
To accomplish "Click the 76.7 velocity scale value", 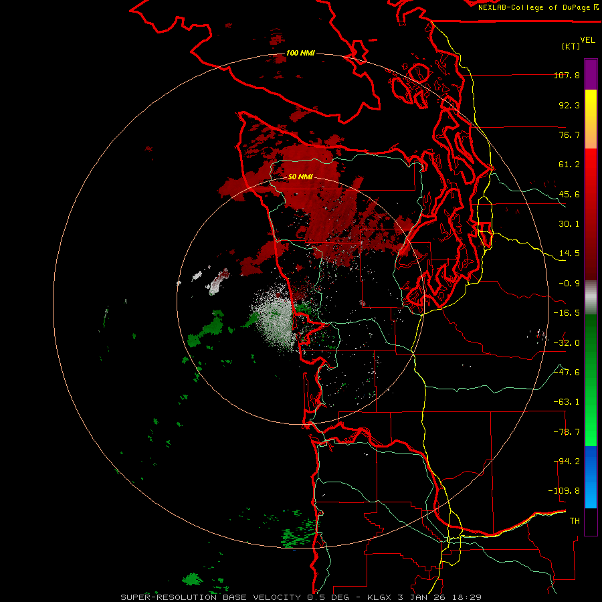I will click(569, 134).
